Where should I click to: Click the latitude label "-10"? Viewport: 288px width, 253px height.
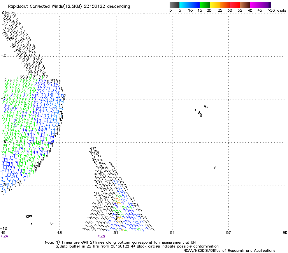pyautogui.click(x=4, y=228)
